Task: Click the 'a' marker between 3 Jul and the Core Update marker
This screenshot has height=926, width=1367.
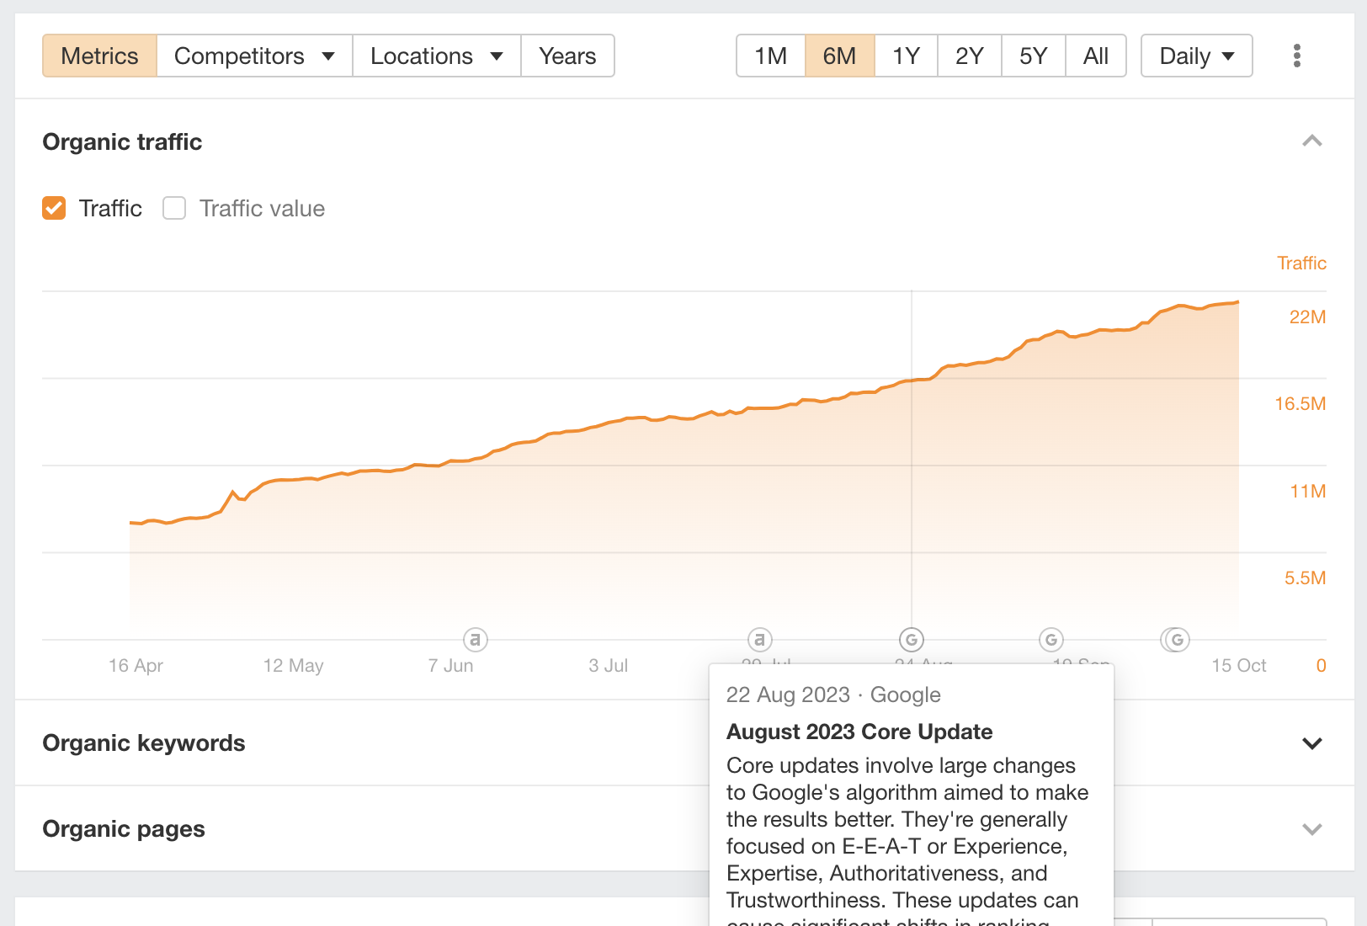Action: click(x=760, y=640)
